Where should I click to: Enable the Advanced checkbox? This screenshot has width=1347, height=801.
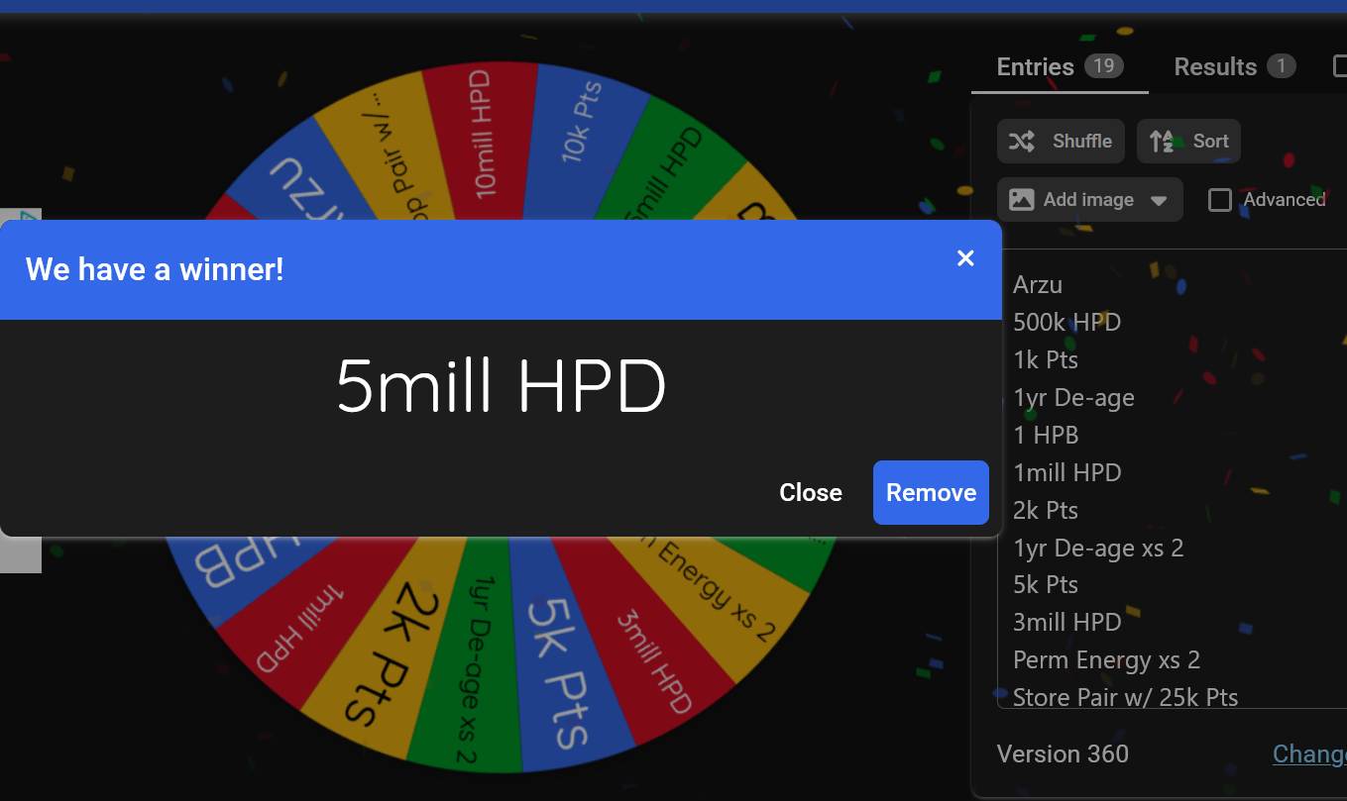pos(1220,200)
